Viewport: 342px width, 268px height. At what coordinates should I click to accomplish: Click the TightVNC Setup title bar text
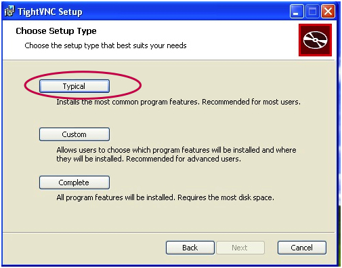point(50,12)
